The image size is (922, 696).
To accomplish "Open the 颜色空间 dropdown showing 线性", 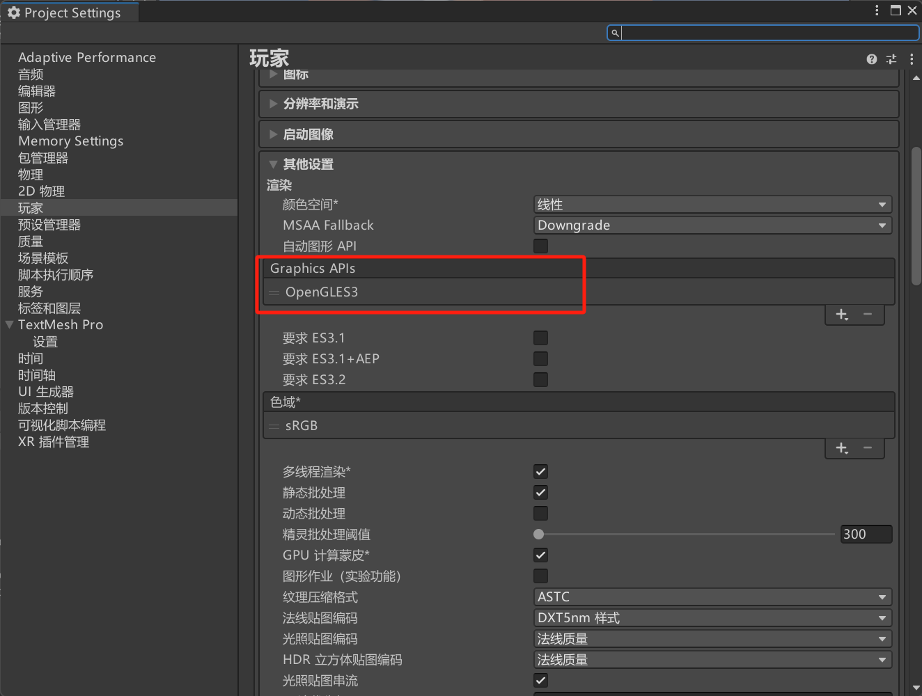I will point(712,204).
